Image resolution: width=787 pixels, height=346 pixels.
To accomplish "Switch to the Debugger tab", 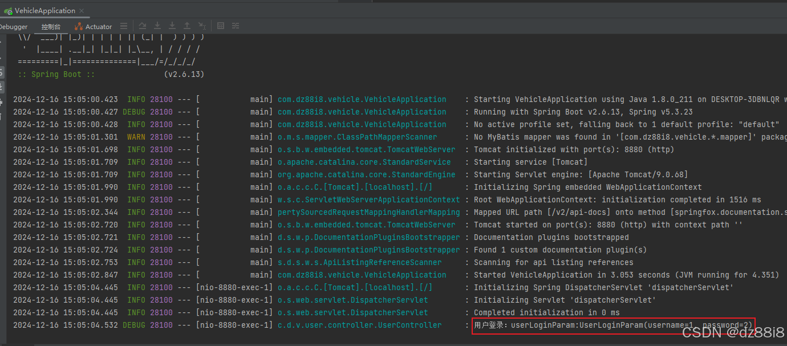I will click(13, 26).
